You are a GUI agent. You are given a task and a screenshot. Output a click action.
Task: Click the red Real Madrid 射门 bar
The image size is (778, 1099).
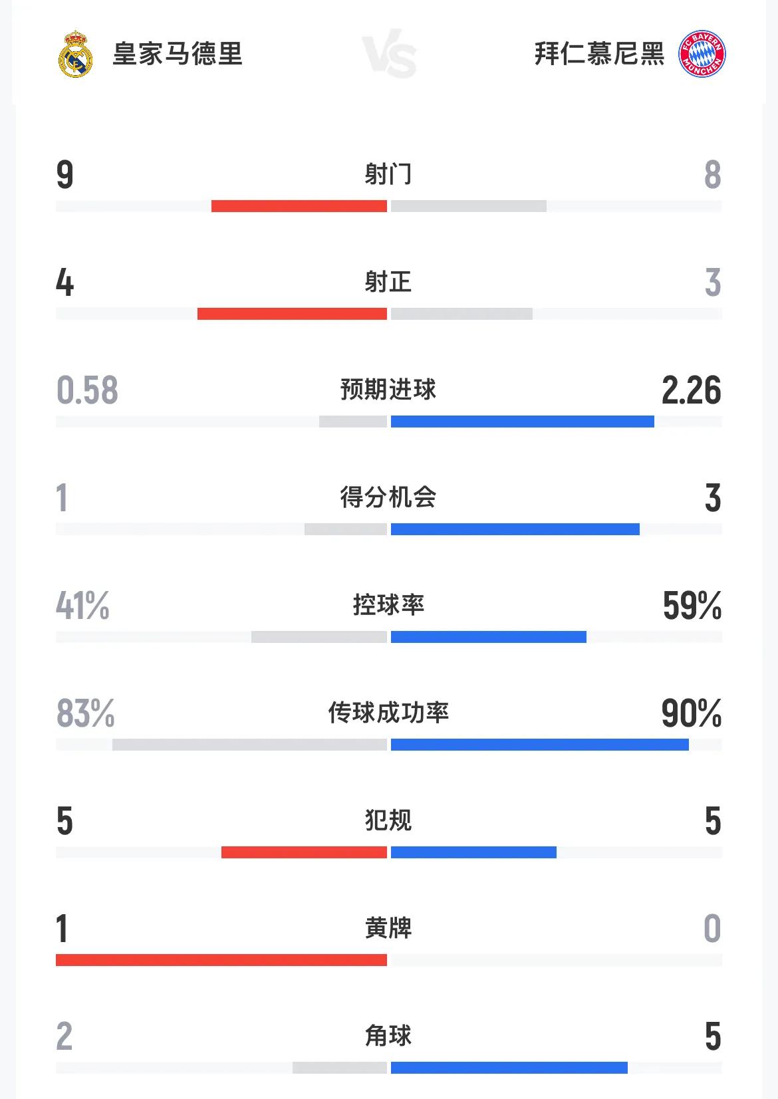(x=299, y=206)
